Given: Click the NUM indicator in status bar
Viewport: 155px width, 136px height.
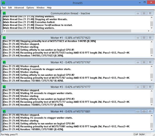Looking at the screenshot, I should point(142,134).
